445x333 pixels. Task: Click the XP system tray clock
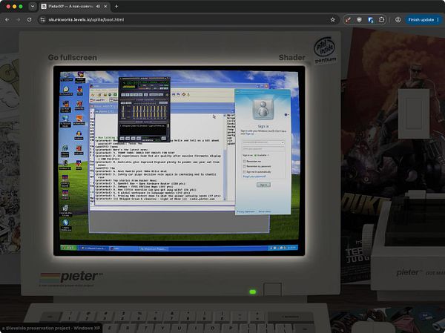click(x=292, y=248)
